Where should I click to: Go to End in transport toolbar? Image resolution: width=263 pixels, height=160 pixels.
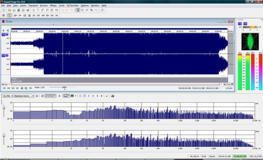click(57, 15)
